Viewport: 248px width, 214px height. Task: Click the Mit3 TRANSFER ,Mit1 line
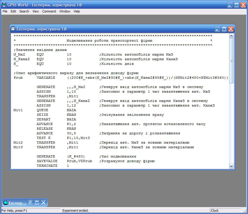pyautogui.click(x=104, y=147)
